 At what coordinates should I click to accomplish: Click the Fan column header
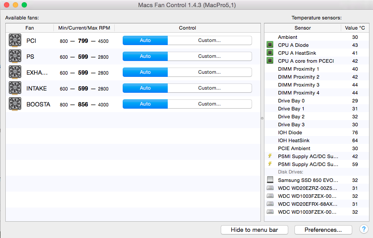pos(30,28)
